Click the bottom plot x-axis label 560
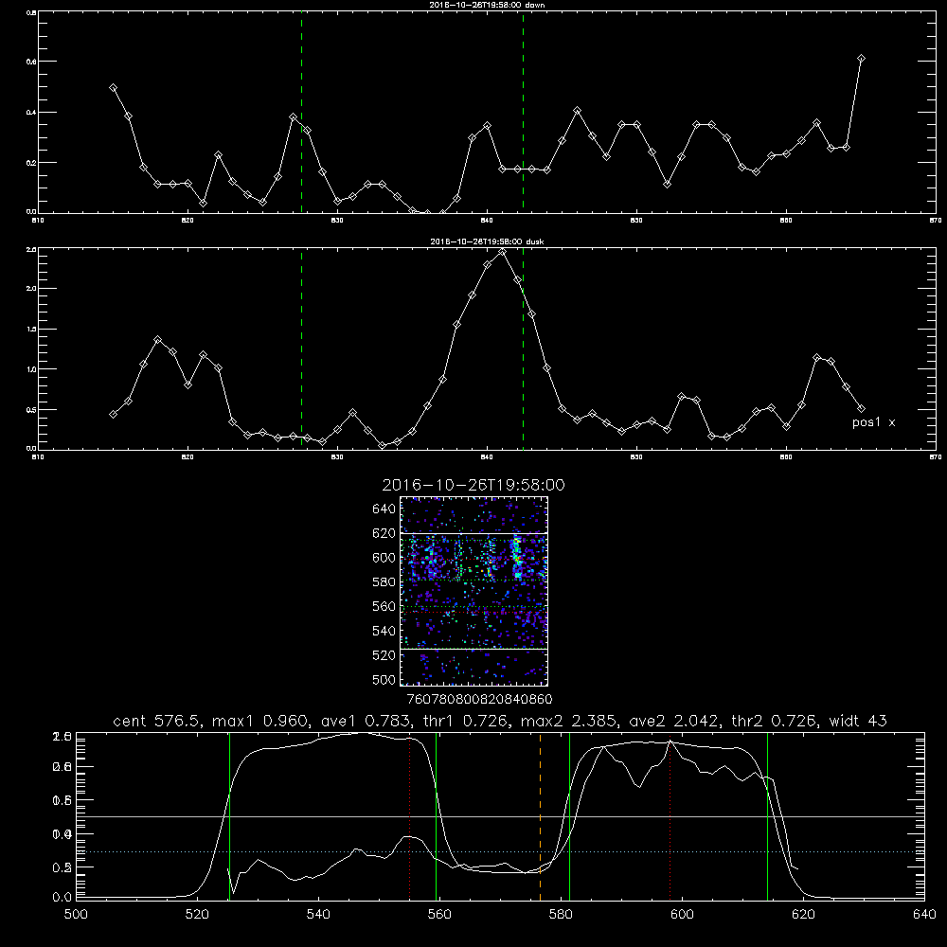947x947 pixels. click(x=439, y=915)
